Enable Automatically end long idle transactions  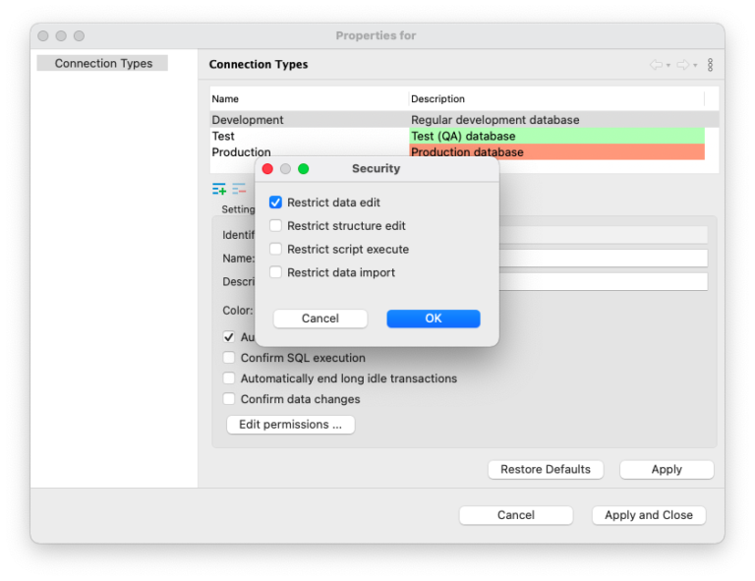click(229, 378)
